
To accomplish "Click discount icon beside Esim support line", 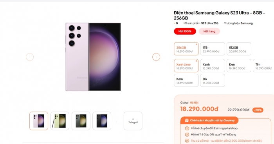I will pyautogui.click(x=187, y=128).
